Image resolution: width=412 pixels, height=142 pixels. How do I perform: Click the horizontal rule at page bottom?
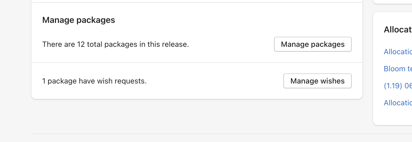click(213, 134)
